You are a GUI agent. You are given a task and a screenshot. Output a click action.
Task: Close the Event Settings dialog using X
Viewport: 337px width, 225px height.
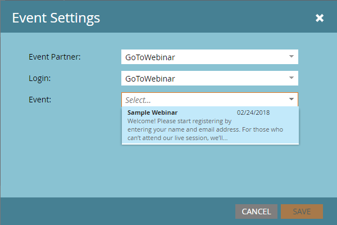click(320, 18)
